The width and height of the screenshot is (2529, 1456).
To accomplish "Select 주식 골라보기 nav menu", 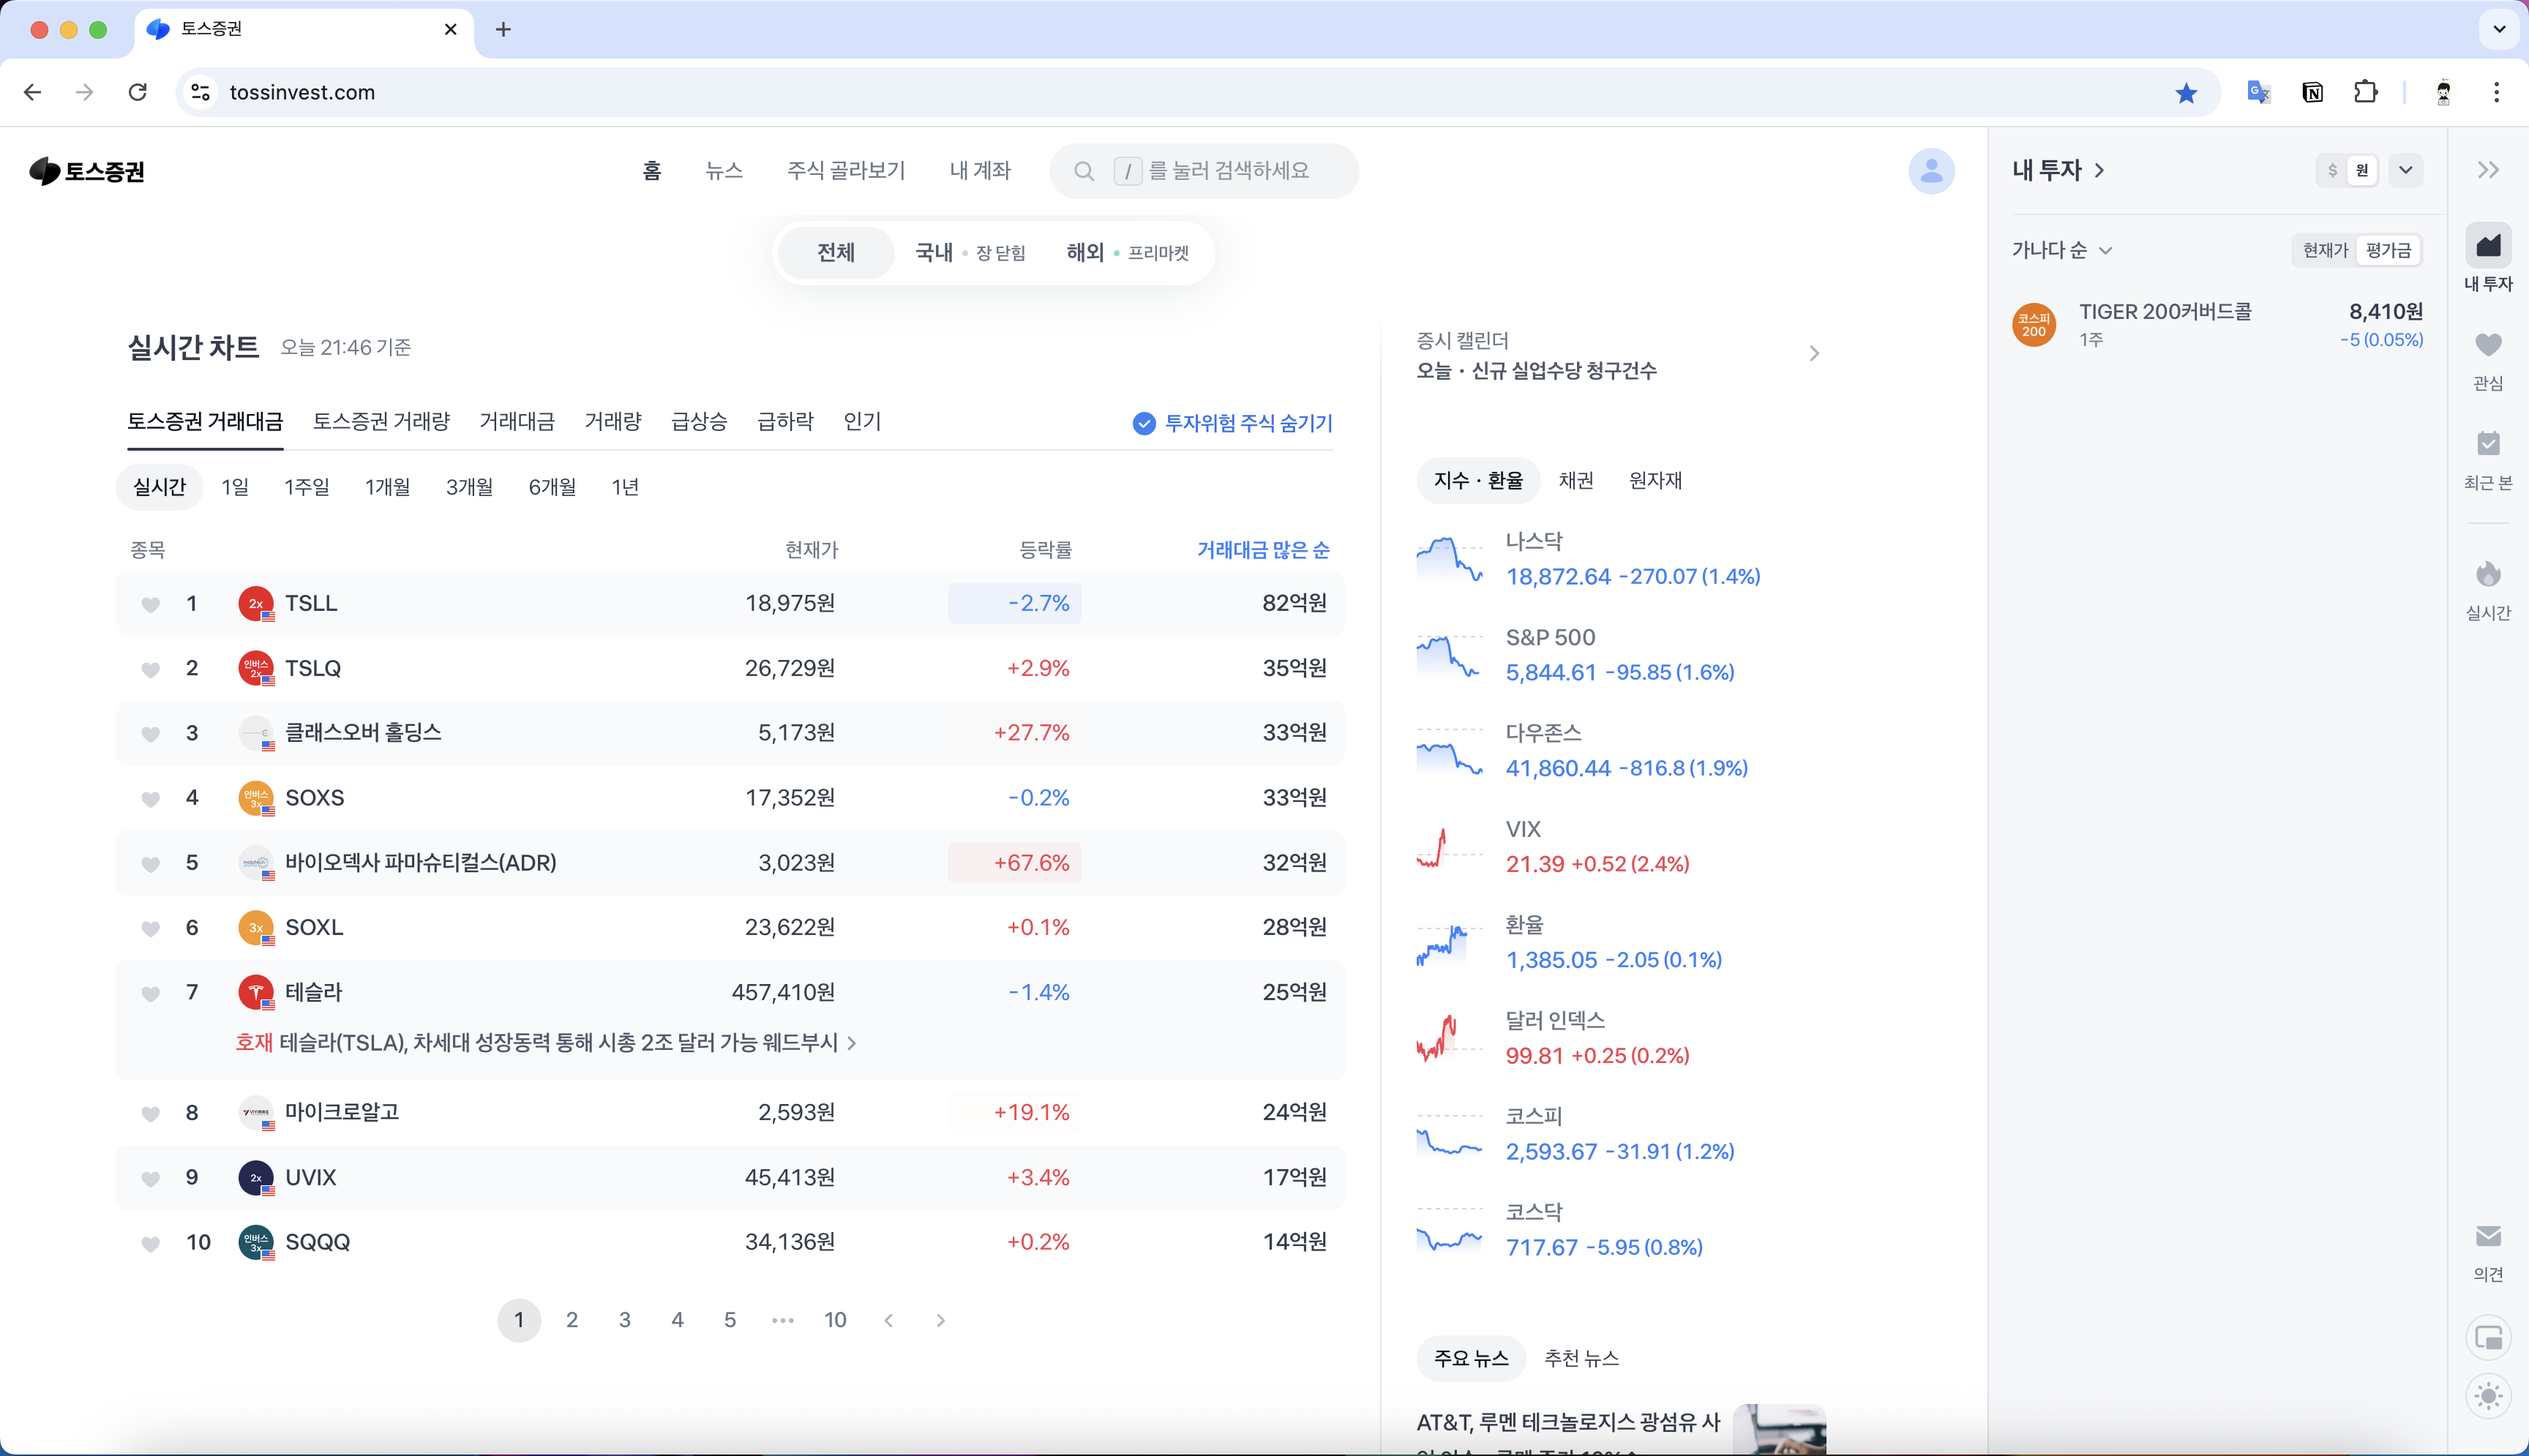I will coord(846,171).
